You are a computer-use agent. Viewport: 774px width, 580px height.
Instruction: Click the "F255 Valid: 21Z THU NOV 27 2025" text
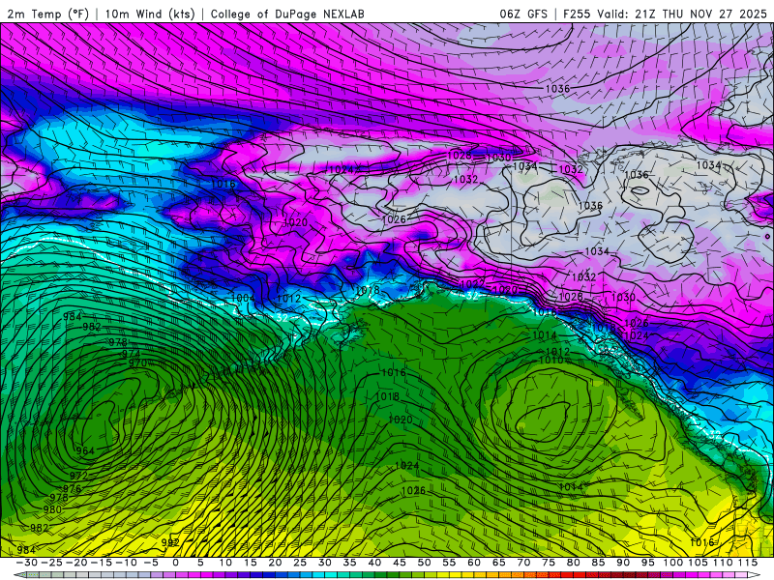665,14
